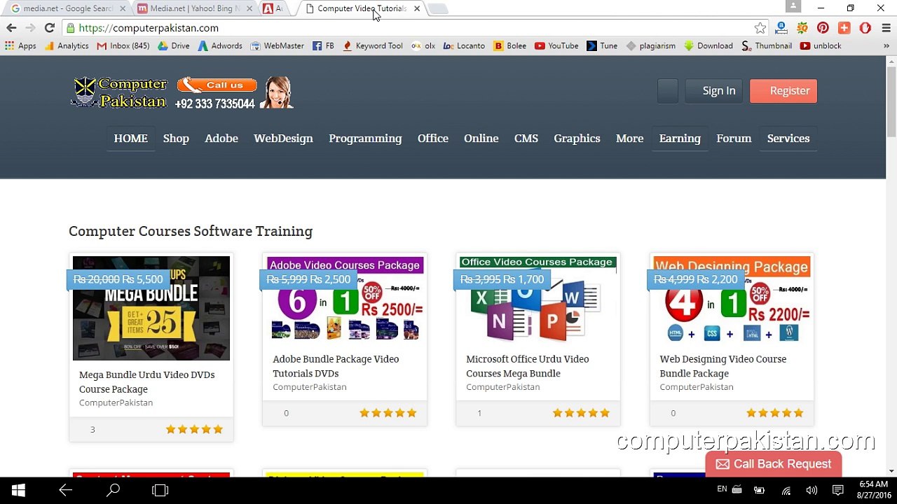Open the SEOquake extension icon
This screenshot has width=897, height=504.
802,28
